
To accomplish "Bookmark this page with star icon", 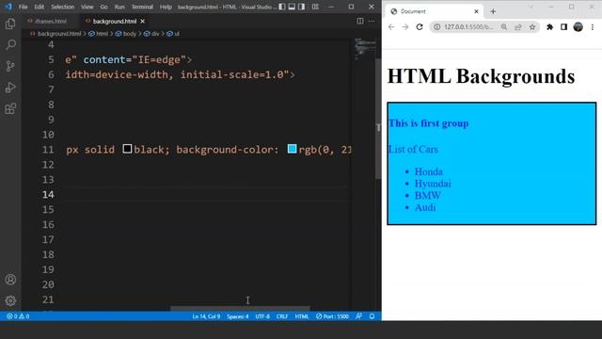I will click(x=532, y=27).
